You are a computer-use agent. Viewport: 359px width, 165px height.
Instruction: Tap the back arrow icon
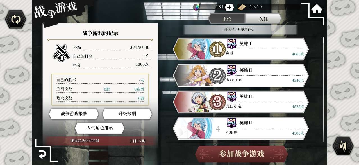coord(42,154)
